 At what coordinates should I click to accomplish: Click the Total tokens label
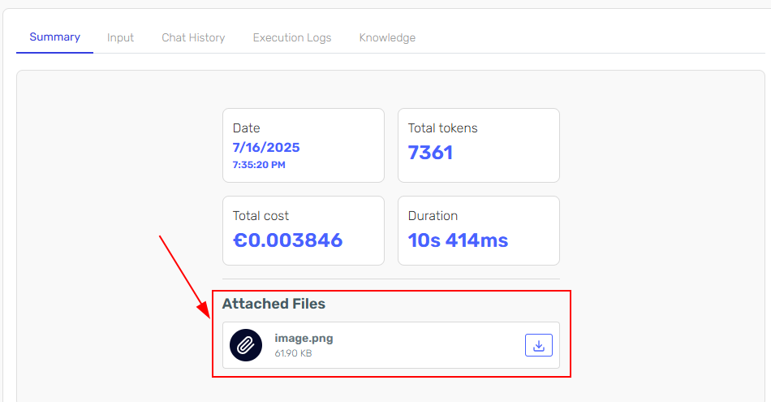[x=442, y=128]
